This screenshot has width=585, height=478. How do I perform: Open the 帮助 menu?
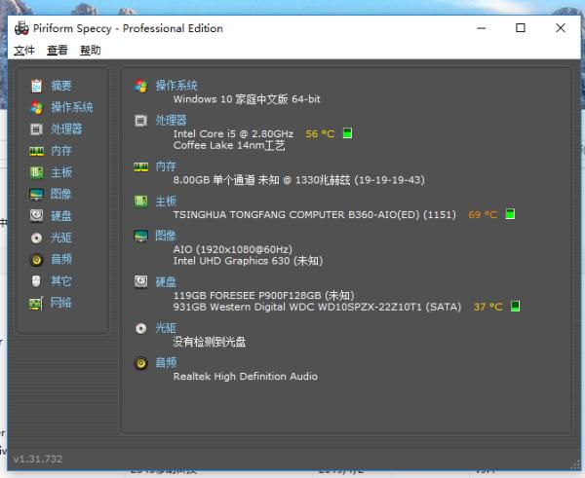tap(91, 51)
